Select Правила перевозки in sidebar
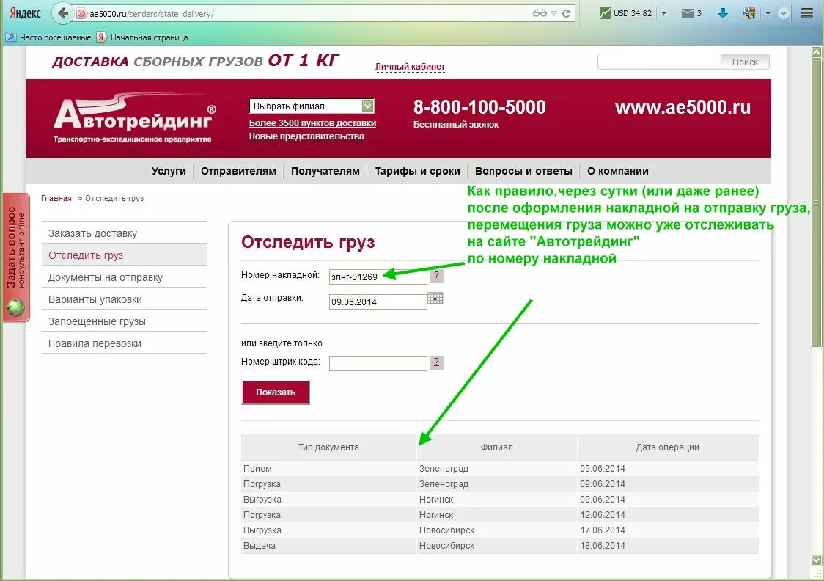 (x=124, y=343)
